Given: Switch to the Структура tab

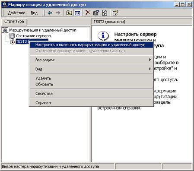Looking at the screenshot, I should pyautogui.click(x=14, y=22).
